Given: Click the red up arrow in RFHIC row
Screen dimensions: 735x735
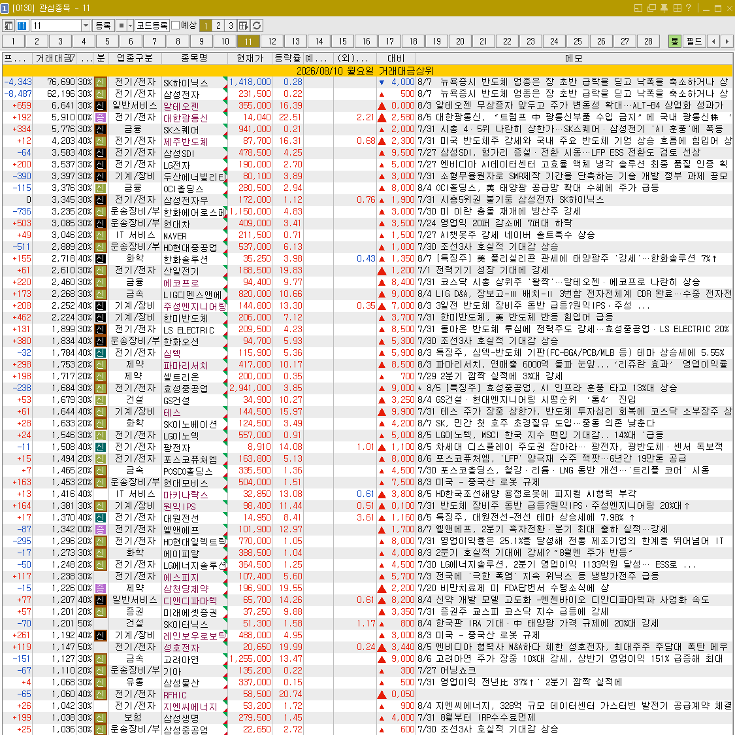Looking at the screenshot, I should (382, 694).
